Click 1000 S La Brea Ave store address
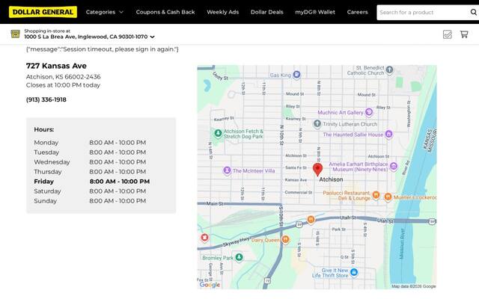 (x=86, y=37)
